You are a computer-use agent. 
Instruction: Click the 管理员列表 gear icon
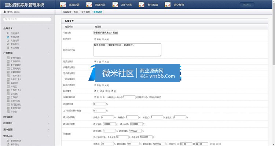(x=8, y=141)
